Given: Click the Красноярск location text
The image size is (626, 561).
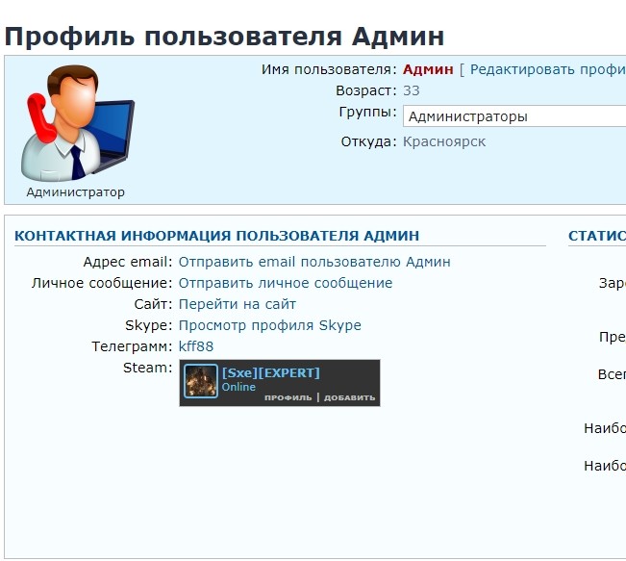Looking at the screenshot, I should coord(444,141).
